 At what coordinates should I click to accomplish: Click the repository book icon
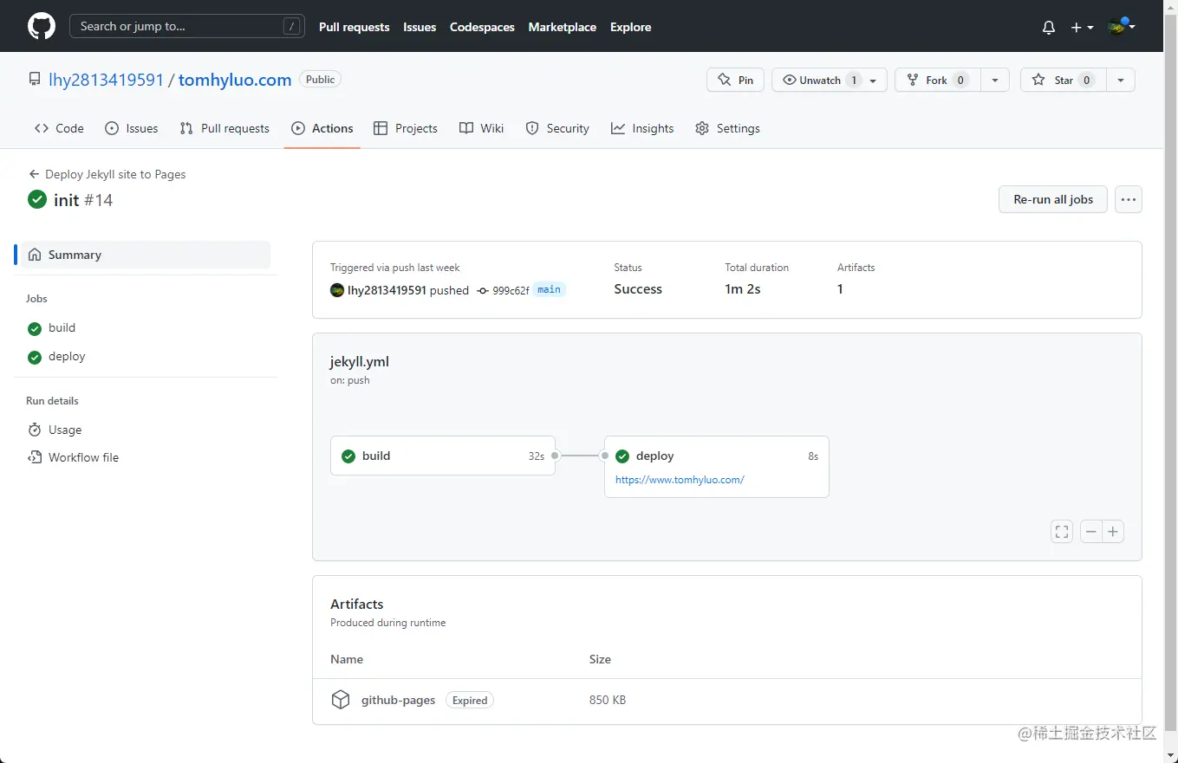(35, 80)
